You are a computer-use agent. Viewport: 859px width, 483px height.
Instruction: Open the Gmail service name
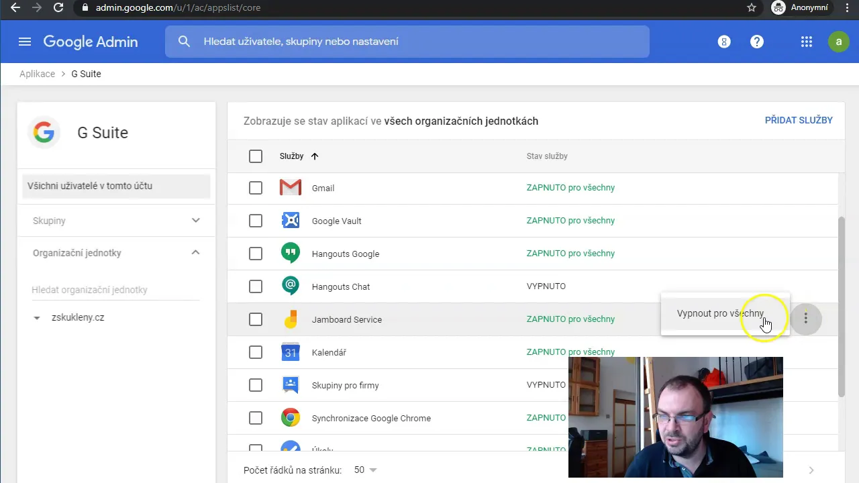pyautogui.click(x=323, y=188)
